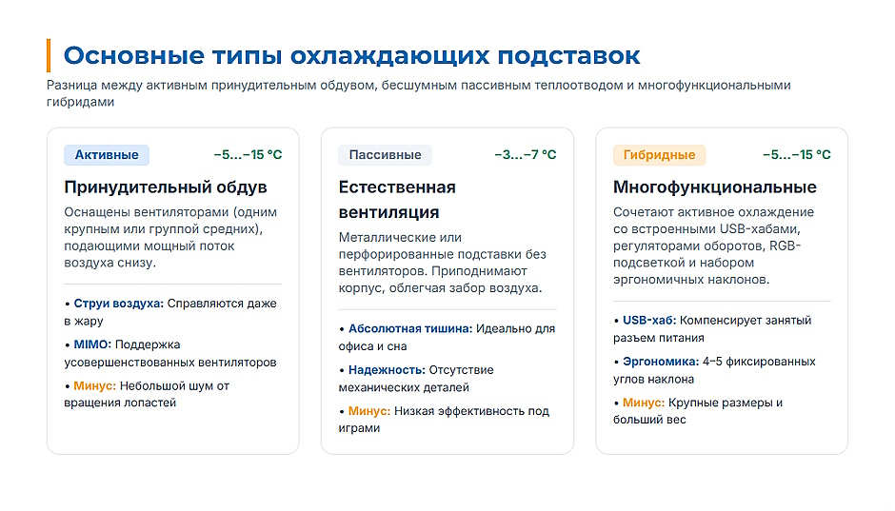Click the subtitle starting 'Разница между активным'
The image size is (895, 511).
tap(418, 93)
